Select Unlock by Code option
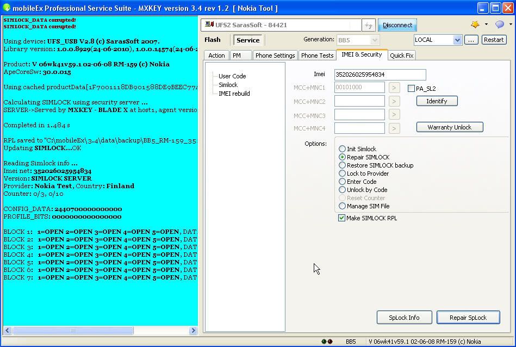The image size is (516, 347). [x=342, y=190]
